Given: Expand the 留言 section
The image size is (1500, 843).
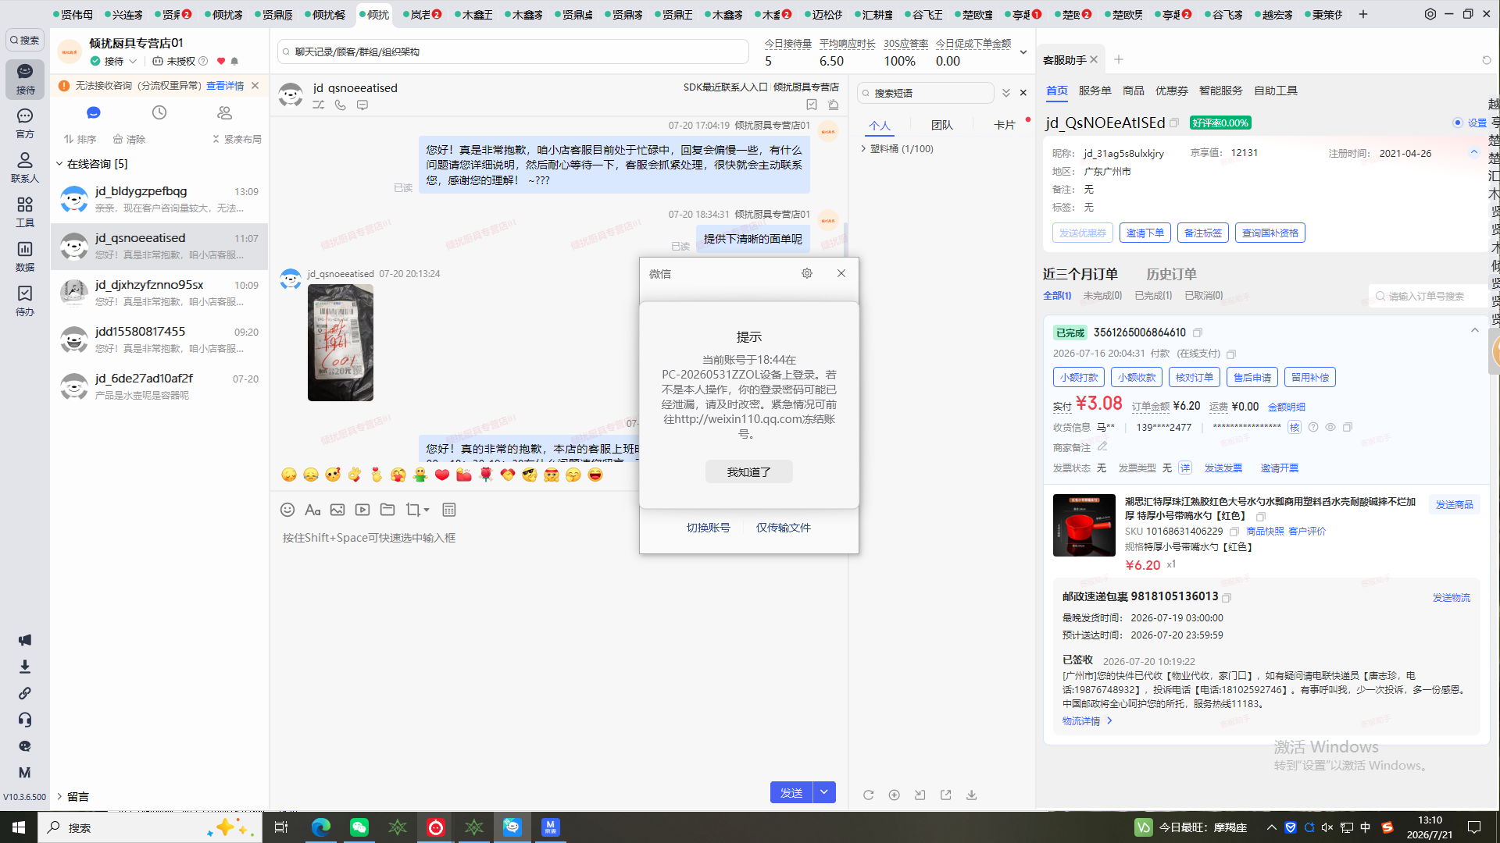Looking at the screenshot, I should coord(59,796).
